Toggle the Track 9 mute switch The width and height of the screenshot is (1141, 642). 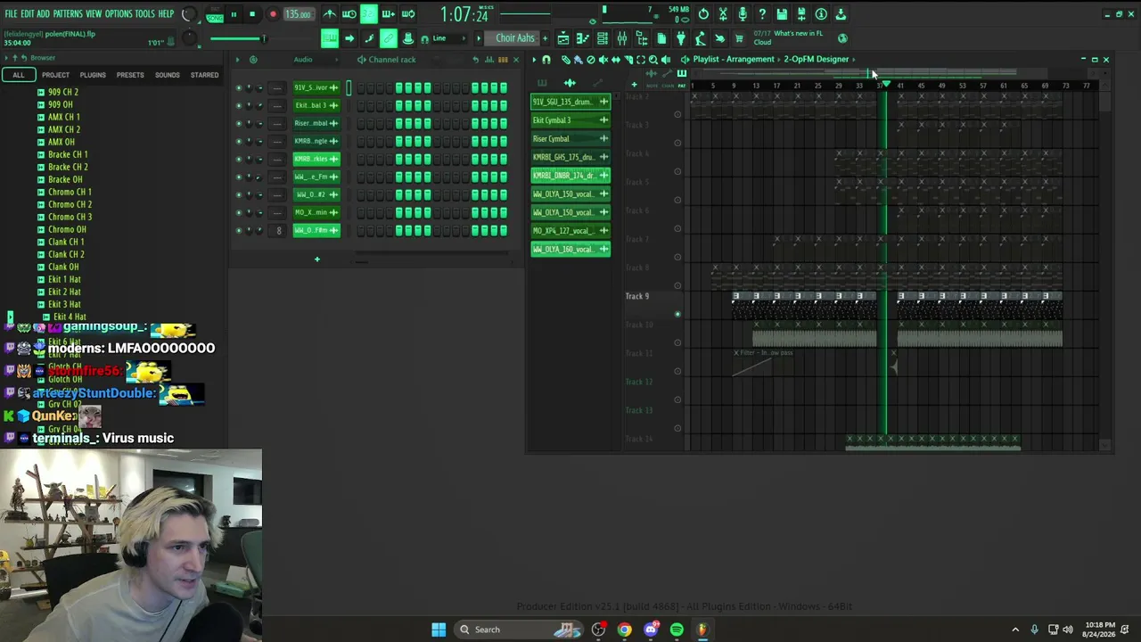(677, 314)
